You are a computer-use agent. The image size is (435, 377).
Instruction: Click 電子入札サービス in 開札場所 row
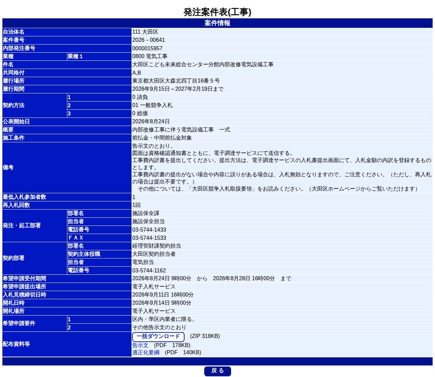coord(154,311)
